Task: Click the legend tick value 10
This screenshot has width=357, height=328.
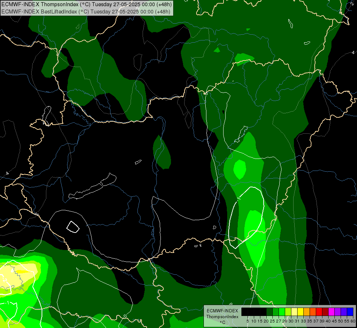Action: click(254, 321)
